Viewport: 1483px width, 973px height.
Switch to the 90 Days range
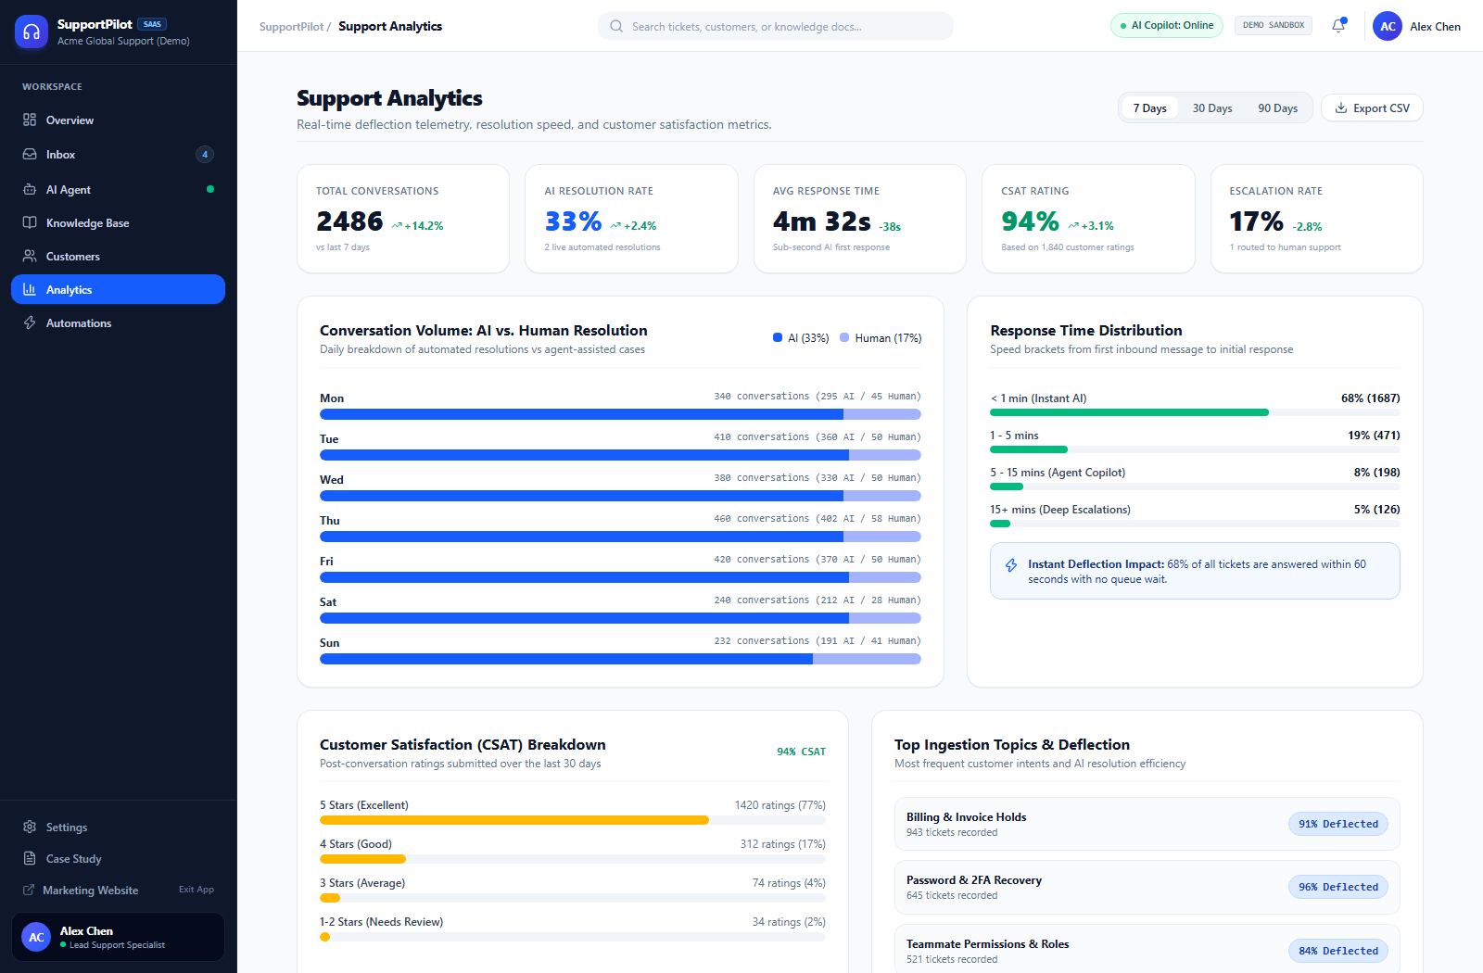[1277, 107]
